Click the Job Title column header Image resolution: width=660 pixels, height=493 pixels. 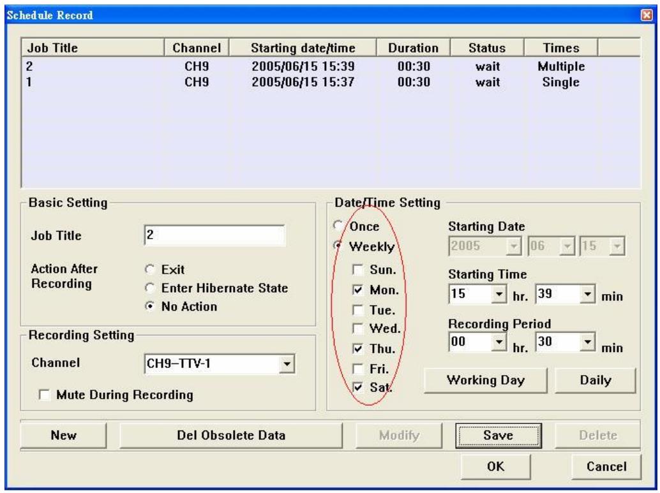pyautogui.click(x=93, y=48)
